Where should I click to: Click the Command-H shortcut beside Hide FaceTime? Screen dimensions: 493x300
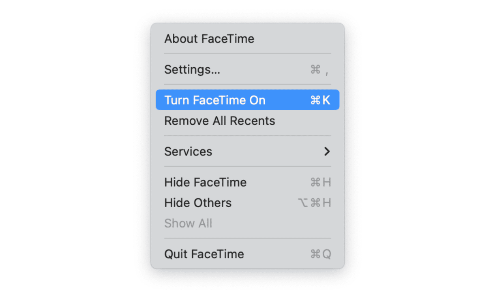pos(320,183)
